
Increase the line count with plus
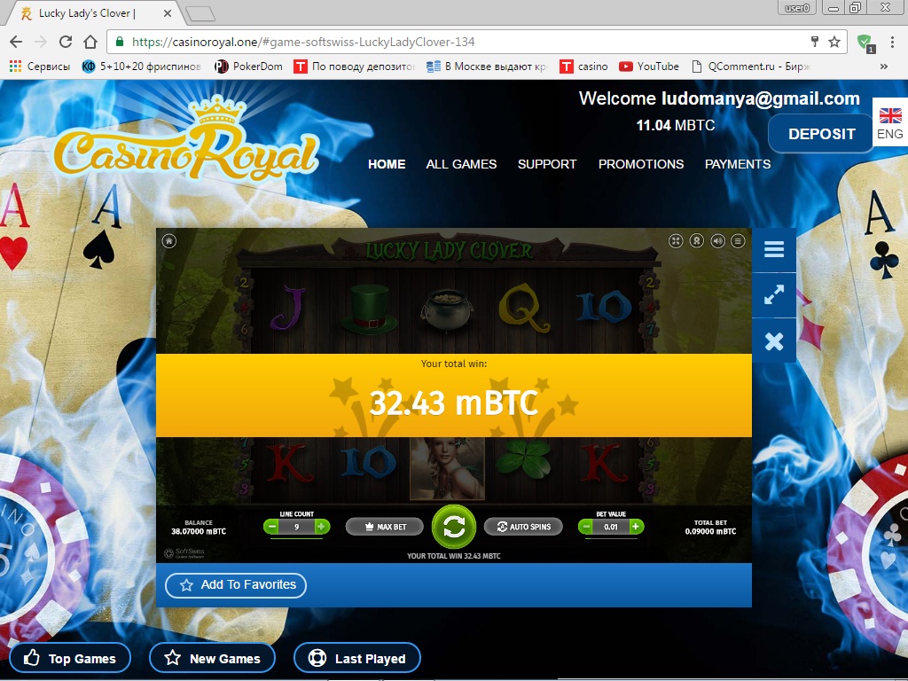tap(322, 527)
